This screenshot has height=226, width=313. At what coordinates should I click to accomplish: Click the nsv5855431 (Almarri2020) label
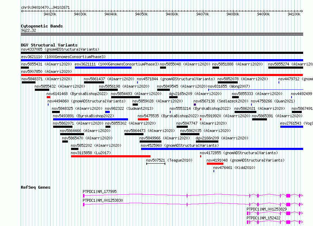pos(46,64)
